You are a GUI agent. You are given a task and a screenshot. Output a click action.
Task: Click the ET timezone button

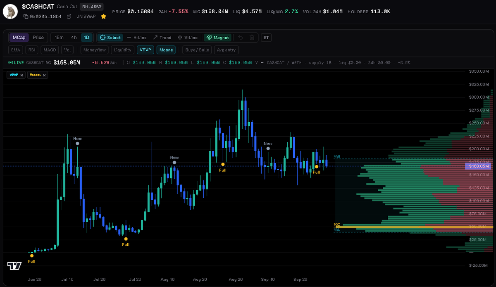pos(266,38)
